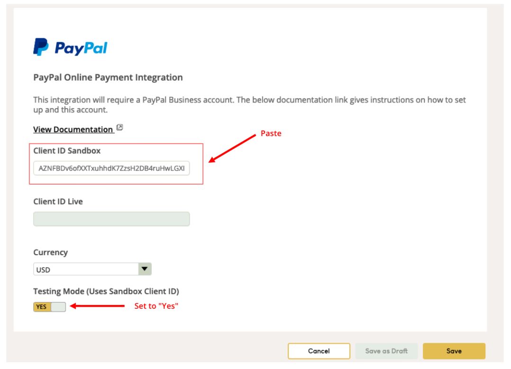Click the PayPal wordmark text

[x=81, y=48]
